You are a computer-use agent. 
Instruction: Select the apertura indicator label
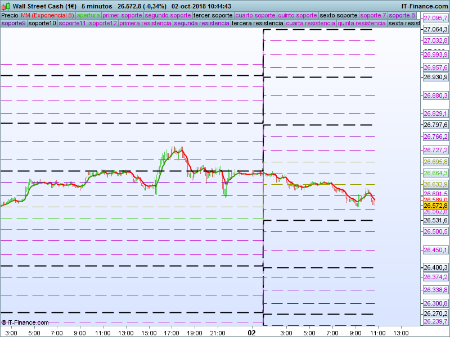88,16
